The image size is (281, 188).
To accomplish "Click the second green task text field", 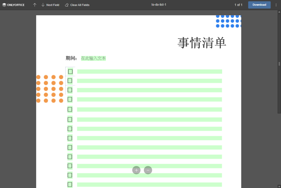I will click(150, 81).
